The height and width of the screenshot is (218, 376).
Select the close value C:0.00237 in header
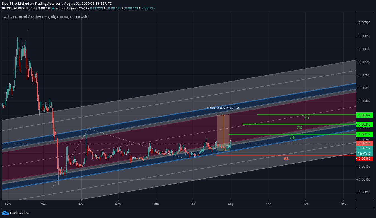pos(147,8)
